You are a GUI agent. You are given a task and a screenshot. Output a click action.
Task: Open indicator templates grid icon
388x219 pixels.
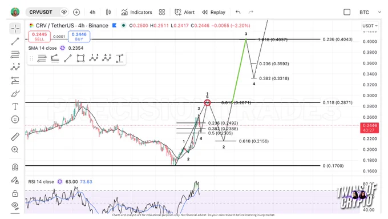coord(162,12)
